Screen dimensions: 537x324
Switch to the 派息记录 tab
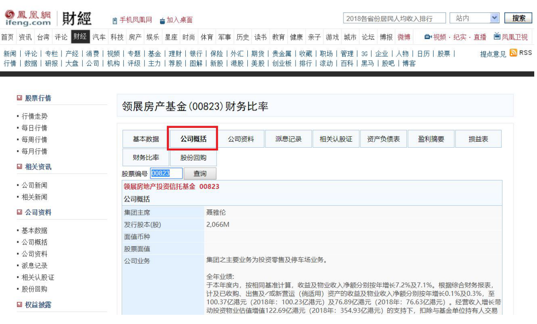coord(288,139)
